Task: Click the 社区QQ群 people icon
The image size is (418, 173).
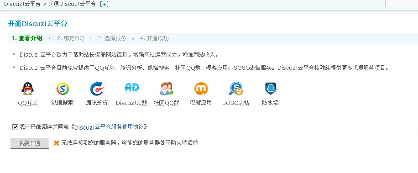Action: [167, 89]
